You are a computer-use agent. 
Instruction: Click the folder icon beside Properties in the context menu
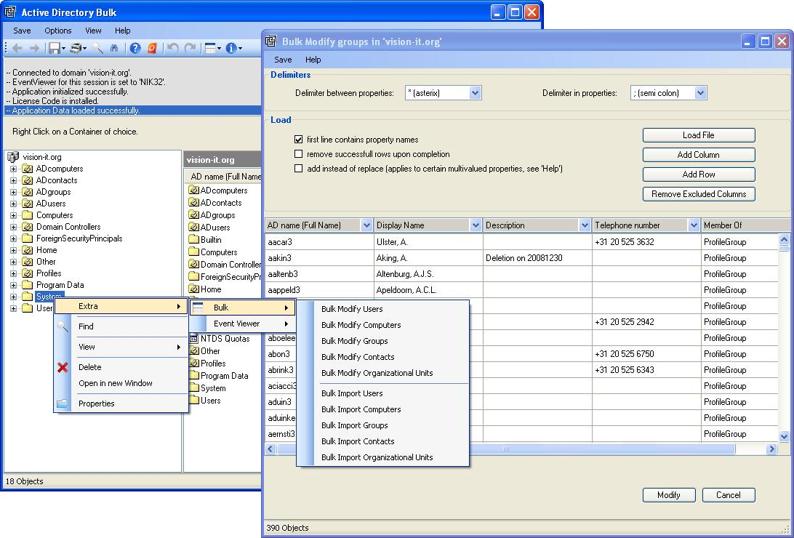(63, 403)
